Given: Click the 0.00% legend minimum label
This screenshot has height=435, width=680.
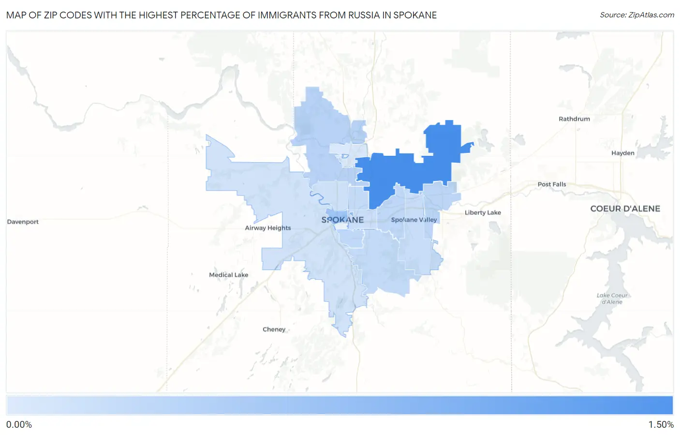Looking at the screenshot, I should tap(19, 425).
